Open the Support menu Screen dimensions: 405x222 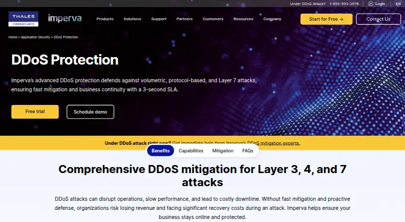click(x=158, y=19)
